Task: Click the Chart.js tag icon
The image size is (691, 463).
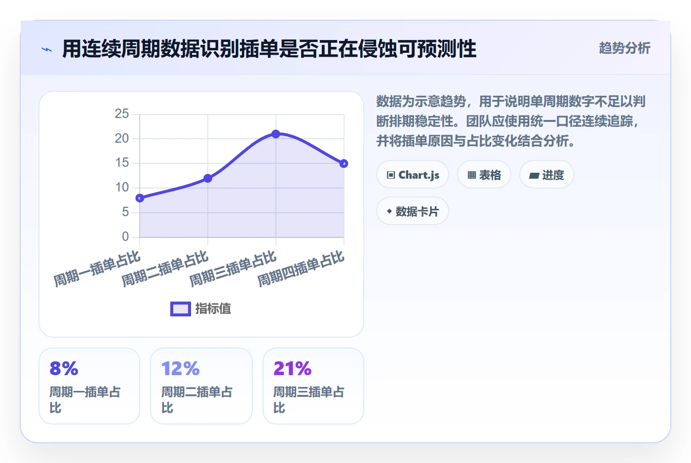Action: click(x=391, y=175)
